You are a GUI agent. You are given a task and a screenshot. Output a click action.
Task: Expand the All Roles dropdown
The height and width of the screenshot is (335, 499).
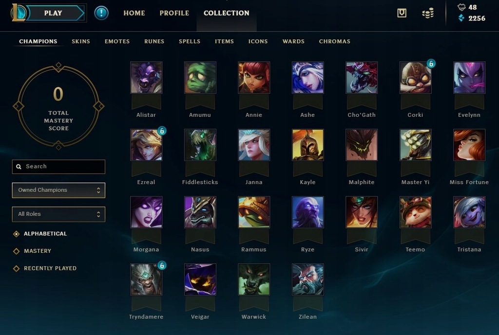pos(58,214)
